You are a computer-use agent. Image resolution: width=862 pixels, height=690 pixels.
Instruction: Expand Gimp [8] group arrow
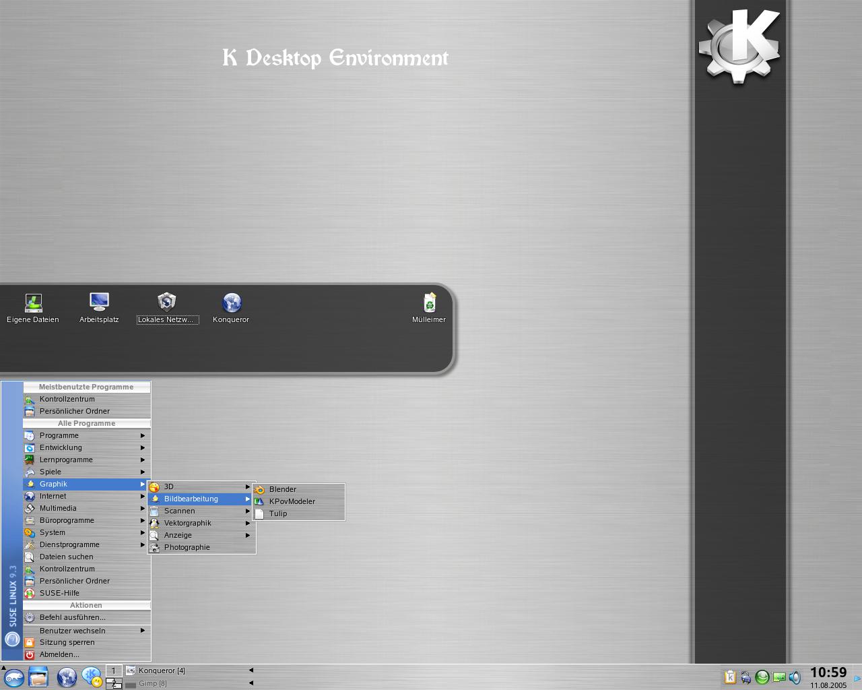pyautogui.click(x=251, y=683)
